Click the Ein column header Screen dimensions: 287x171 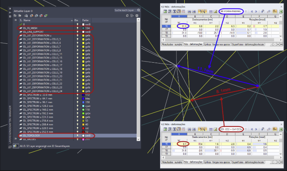click(x=76, y=20)
